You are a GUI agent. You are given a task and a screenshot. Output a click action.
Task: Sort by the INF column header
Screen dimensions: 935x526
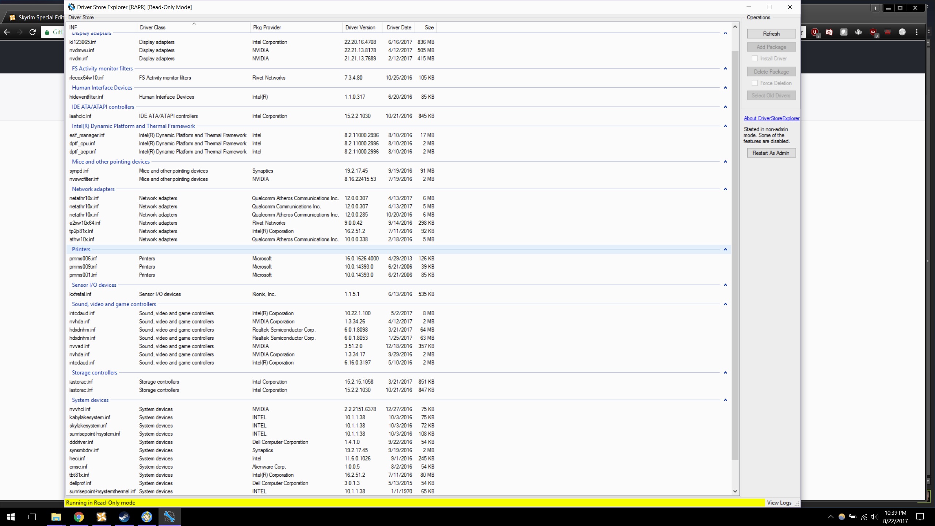pos(102,27)
